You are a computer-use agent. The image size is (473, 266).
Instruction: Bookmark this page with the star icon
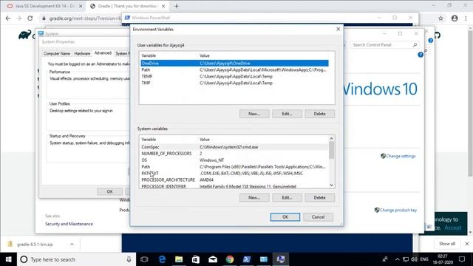tap(440, 18)
